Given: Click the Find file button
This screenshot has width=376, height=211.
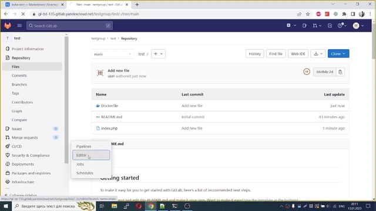Looking at the screenshot, I should click(x=276, y=54).
